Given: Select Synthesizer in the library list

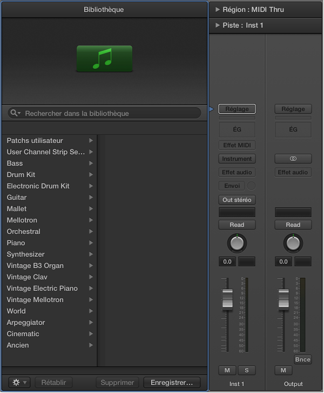Looking at the screenshot, I should coord(50,254).
